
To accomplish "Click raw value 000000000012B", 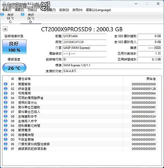I will [144, 89].
